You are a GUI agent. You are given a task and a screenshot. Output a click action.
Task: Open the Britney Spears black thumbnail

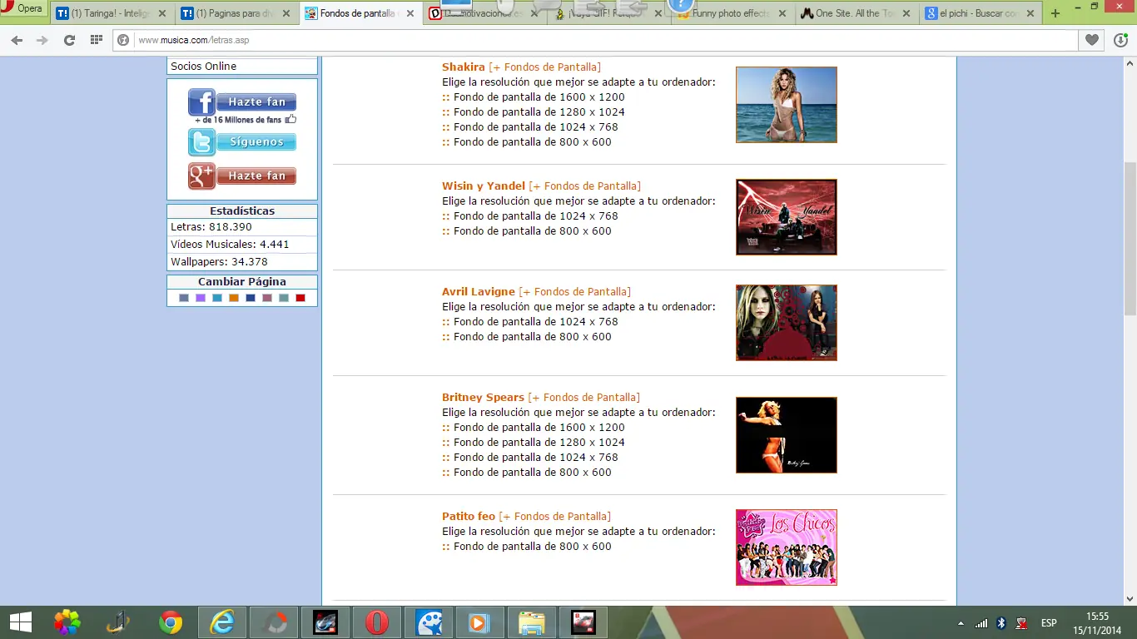pyautogui.click(x=787, y=435)
